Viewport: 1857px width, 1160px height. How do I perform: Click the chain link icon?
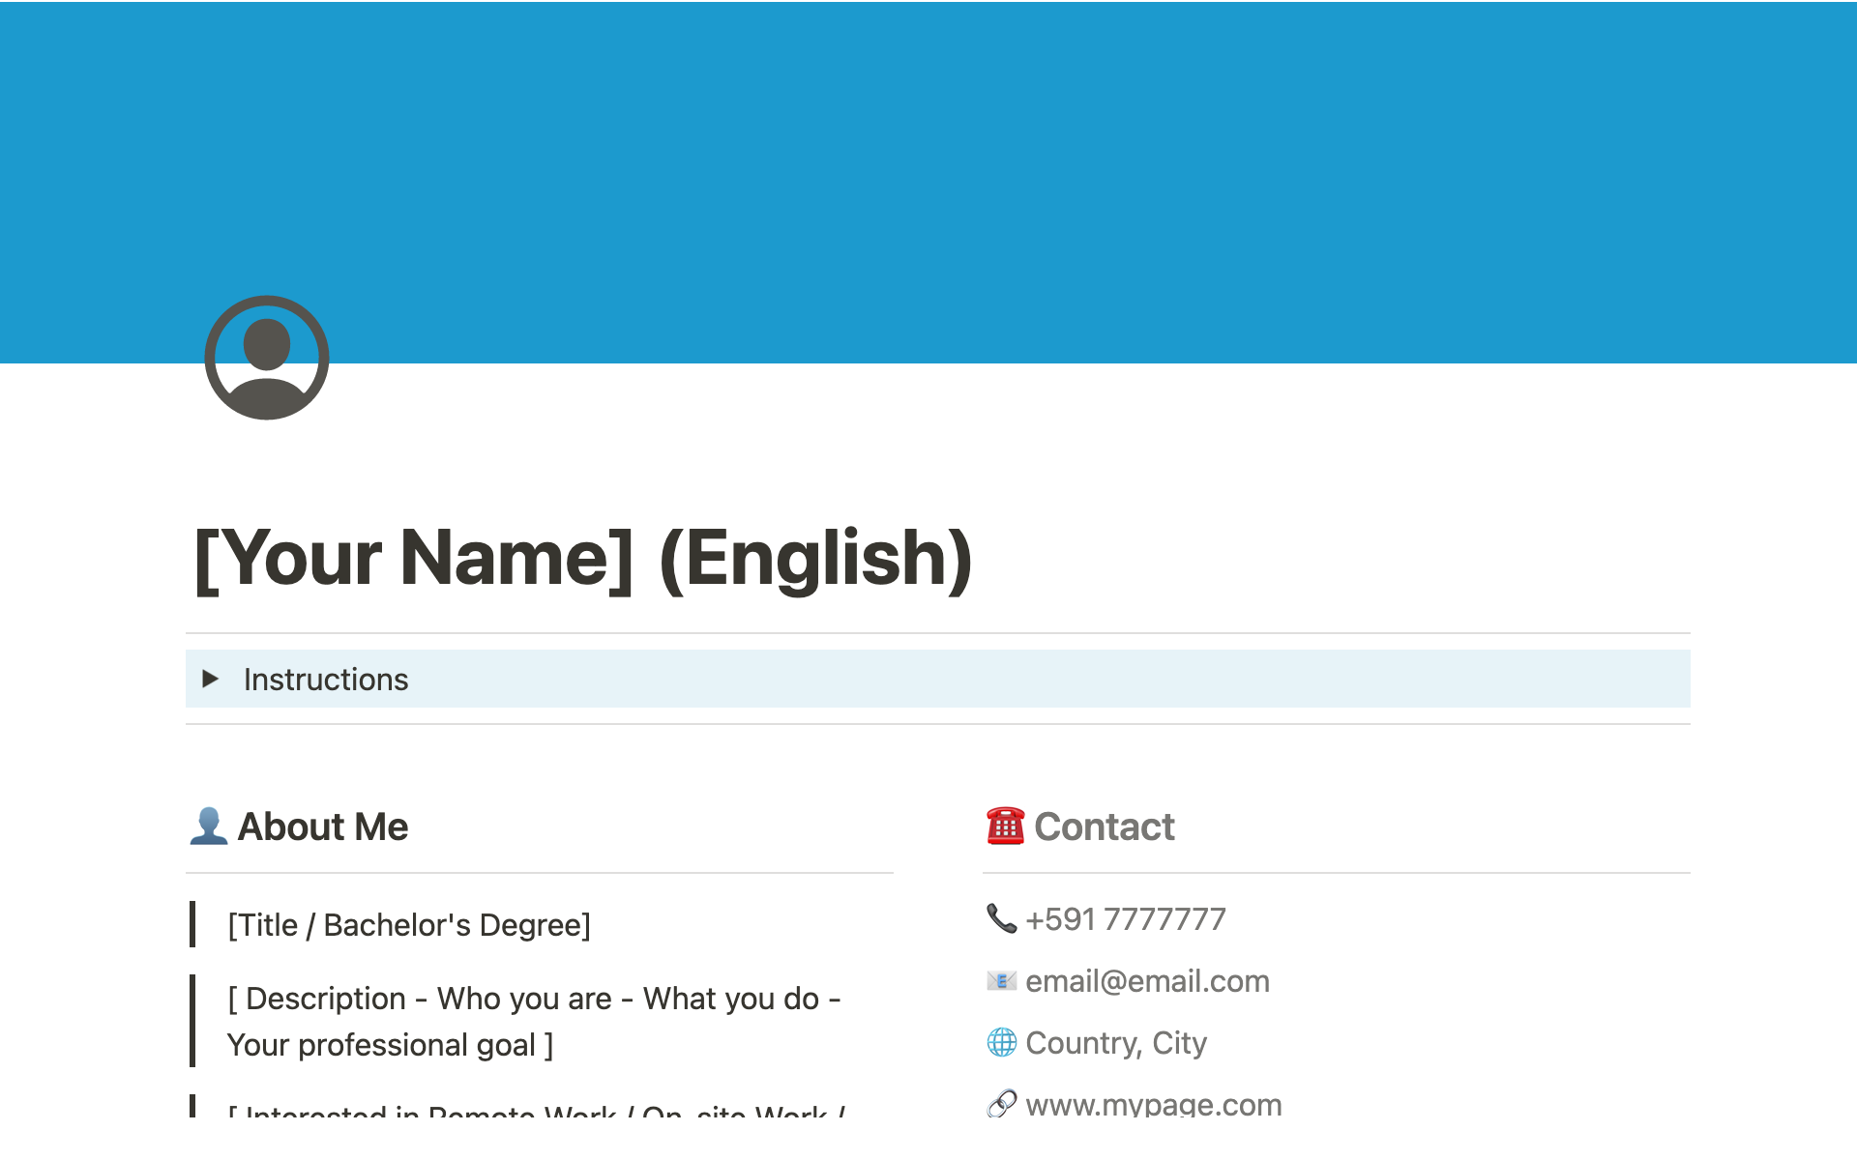pos(1001,1103)
